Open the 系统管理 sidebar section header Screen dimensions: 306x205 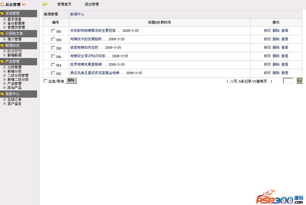[x=18, y=13]
